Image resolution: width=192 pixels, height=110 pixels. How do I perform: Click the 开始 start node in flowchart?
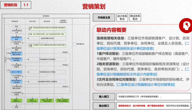16,26
